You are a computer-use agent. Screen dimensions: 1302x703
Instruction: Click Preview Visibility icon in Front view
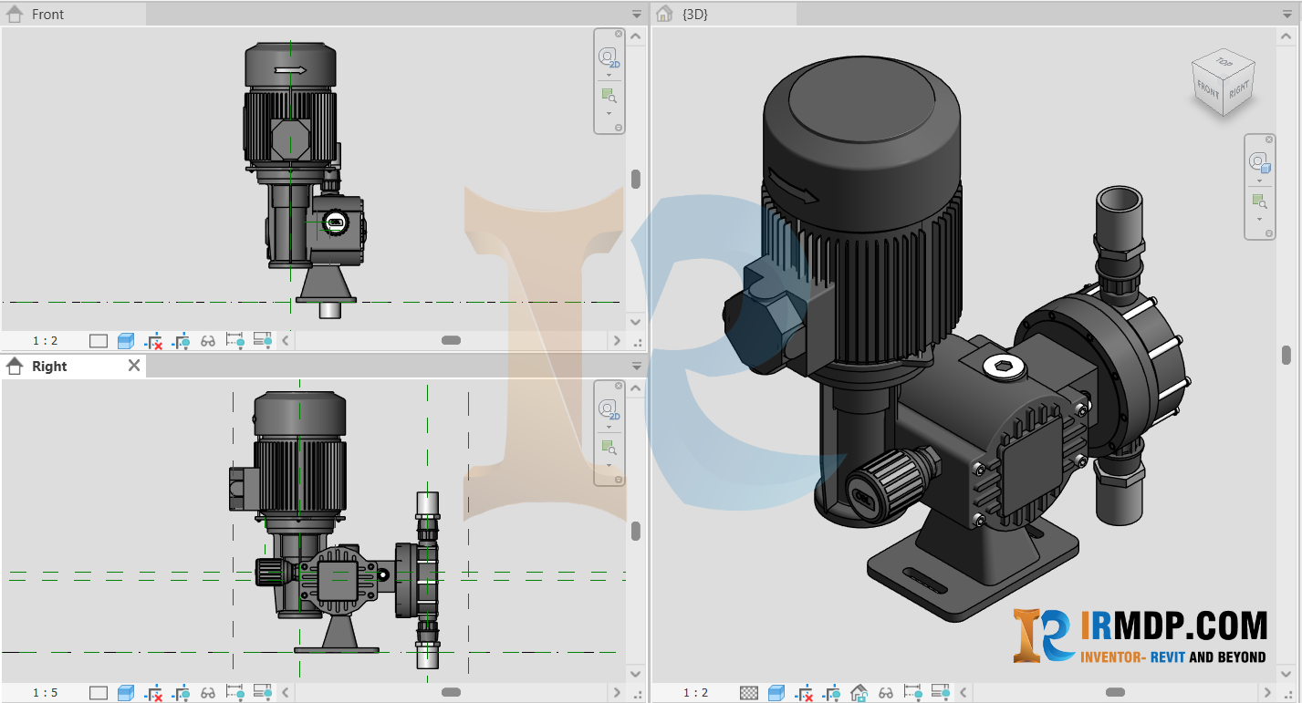pyautogui.click(x=263, y=341)
